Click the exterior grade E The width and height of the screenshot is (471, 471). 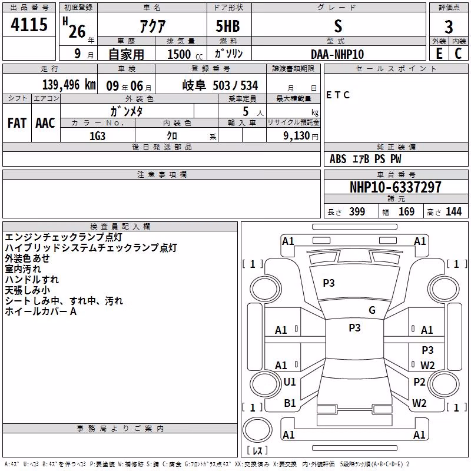(439, 54)
